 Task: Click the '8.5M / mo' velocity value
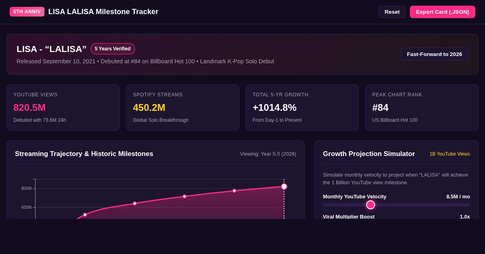[458, 197]
